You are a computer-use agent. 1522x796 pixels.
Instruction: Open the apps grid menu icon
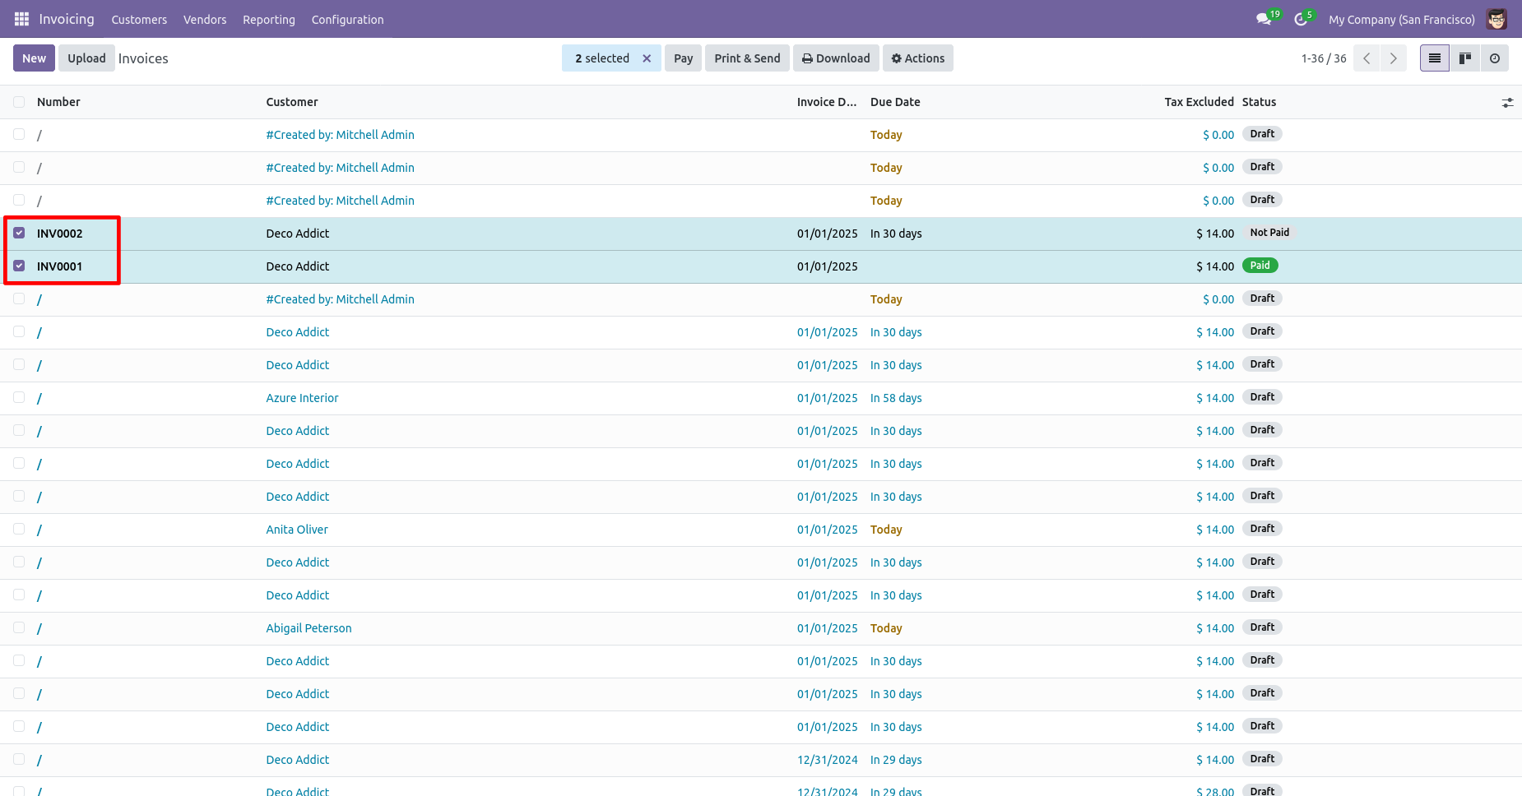(x=21, y=19)
